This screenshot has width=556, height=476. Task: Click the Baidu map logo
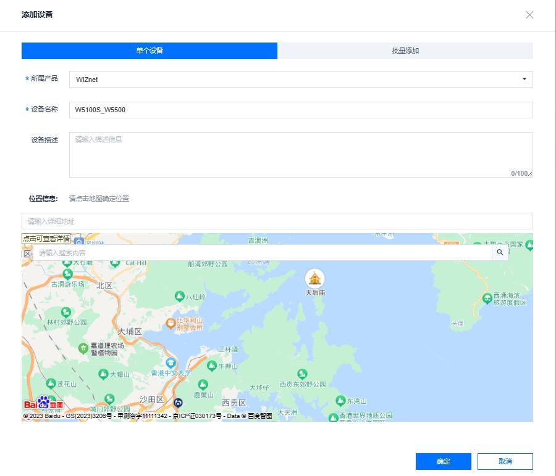[44, 404]
